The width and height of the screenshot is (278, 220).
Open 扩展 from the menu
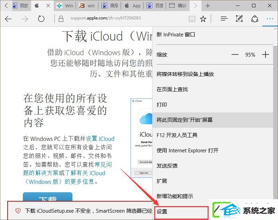click(x=212, y=181)
